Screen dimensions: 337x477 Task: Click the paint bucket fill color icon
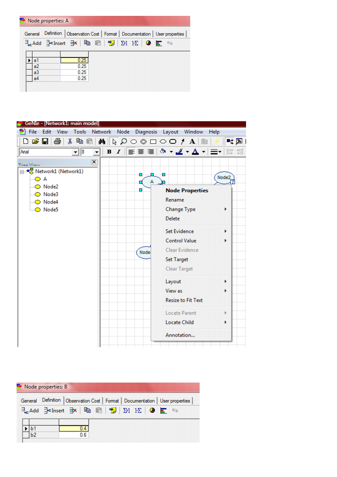click(163, 152)
